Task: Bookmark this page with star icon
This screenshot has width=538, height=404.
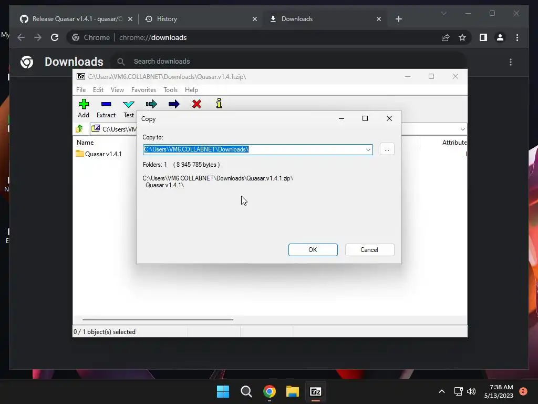Action: [462, 37]
